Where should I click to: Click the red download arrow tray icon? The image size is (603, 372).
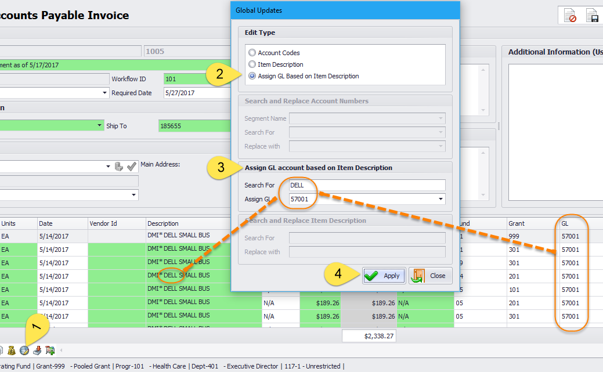37,351
